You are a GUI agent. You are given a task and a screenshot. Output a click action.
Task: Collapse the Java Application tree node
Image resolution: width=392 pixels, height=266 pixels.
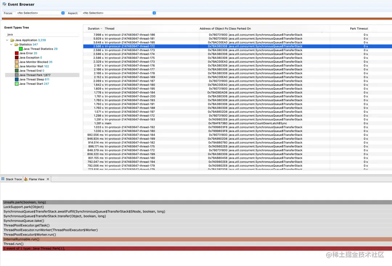[x=7, y=40]
